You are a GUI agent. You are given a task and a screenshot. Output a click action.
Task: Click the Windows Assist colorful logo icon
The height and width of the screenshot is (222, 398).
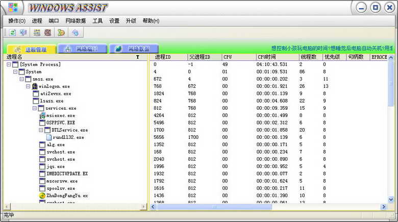13,8
